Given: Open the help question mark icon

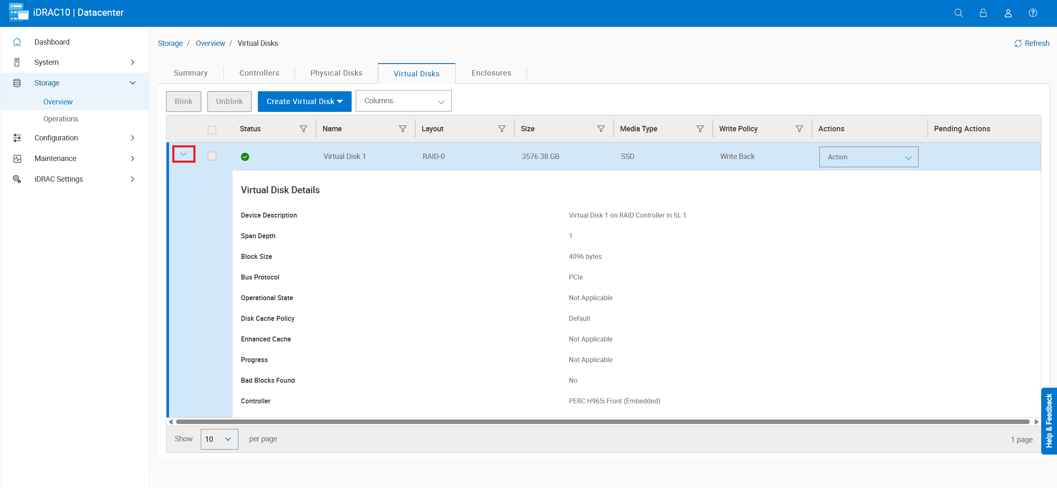Looking at the screenshot, I should coord(1033,13).
